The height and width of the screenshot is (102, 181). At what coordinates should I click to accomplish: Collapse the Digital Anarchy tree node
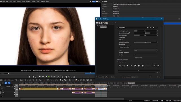coord(97,26)
